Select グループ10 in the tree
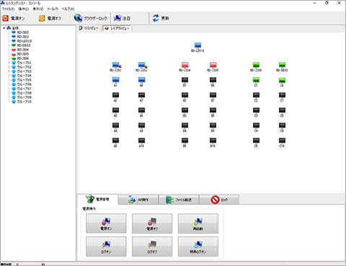This screenshot has height=266, width=346. pos(24,102)
